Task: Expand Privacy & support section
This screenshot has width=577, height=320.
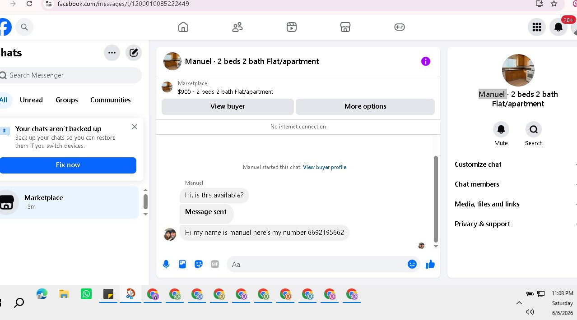Action: tap(516, 224)
